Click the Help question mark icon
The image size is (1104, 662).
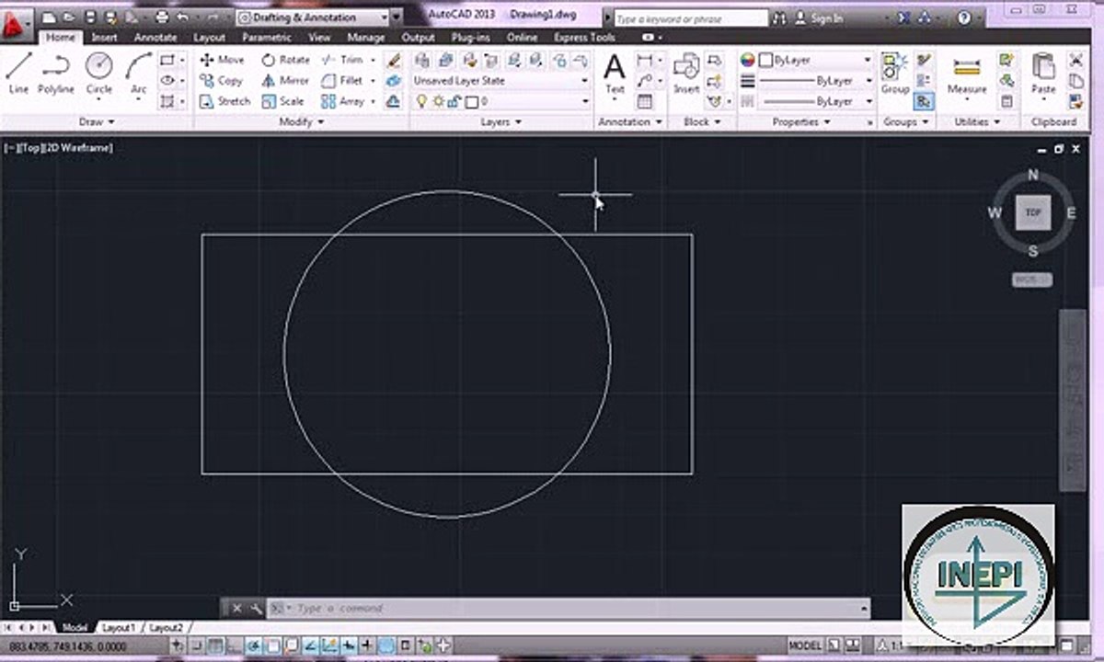click(964, 17)
